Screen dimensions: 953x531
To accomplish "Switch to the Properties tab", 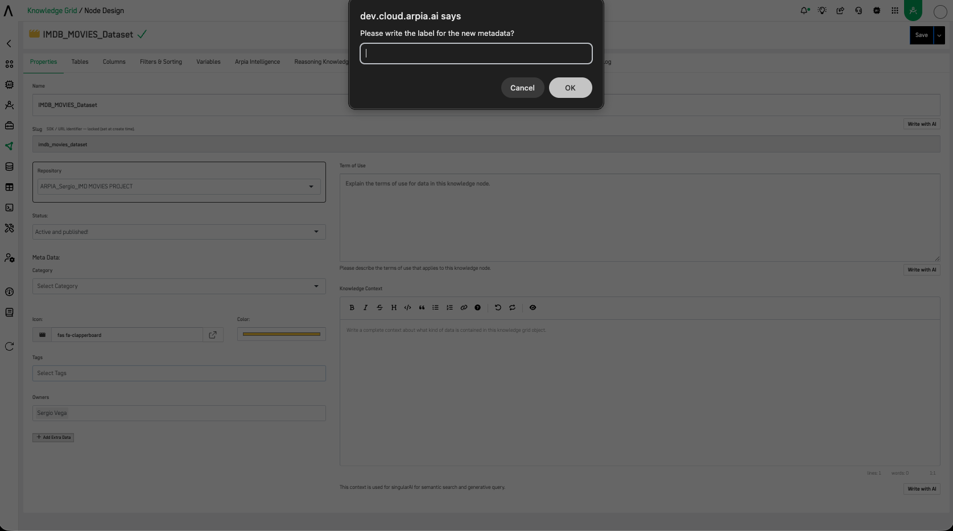I will [43, 62].
